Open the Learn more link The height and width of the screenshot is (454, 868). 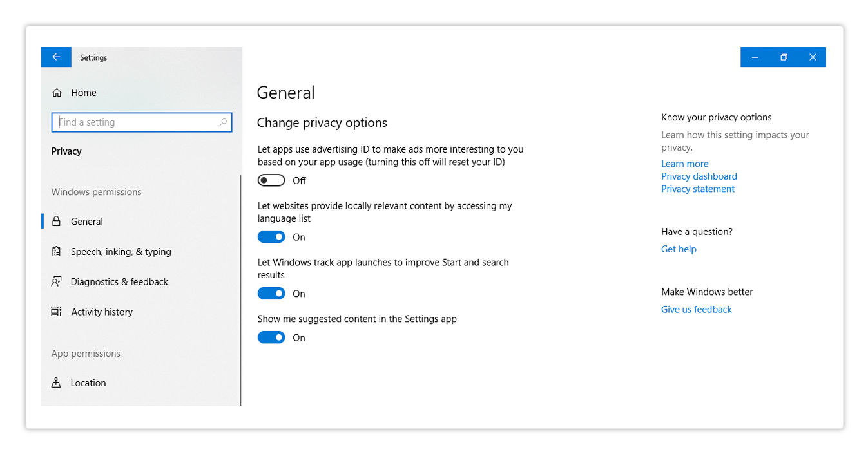click(684, 164)
